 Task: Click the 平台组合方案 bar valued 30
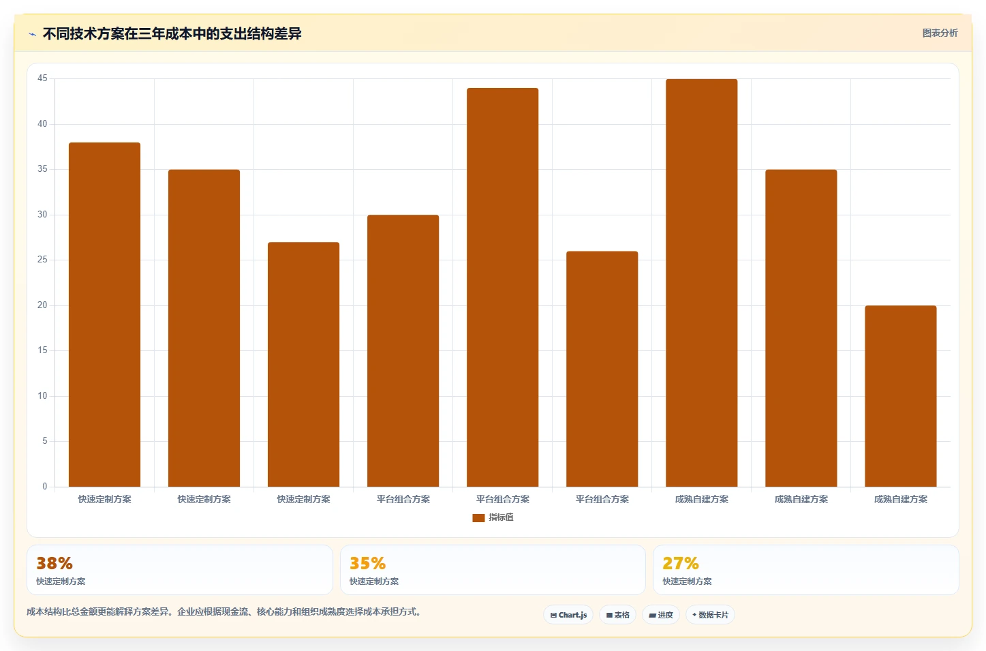403,350
